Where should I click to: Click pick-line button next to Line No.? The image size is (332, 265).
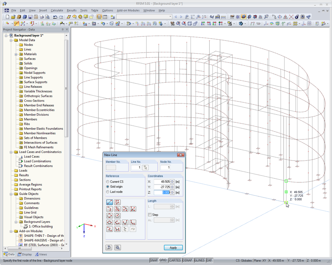coord(145,167)
